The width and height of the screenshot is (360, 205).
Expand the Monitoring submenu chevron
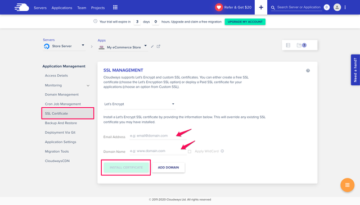tap(88, 85)
